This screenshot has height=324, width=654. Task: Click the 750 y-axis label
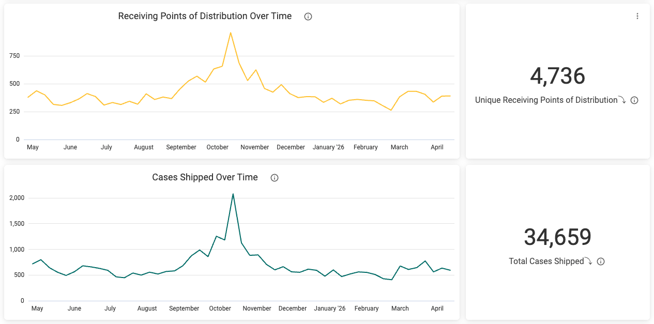(15, 56)
